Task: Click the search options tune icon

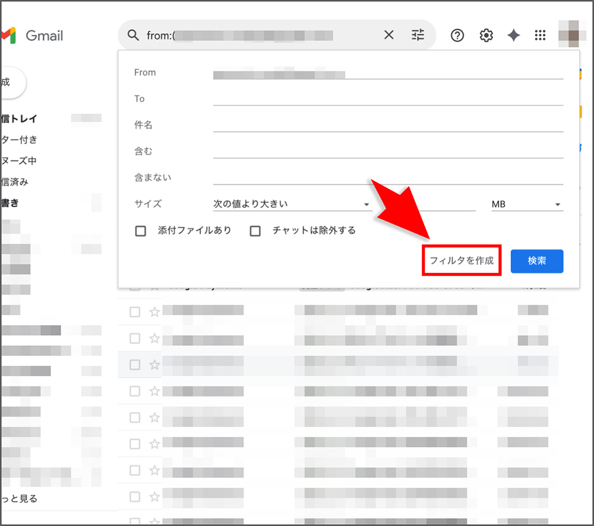Action: tap(418, 35)
